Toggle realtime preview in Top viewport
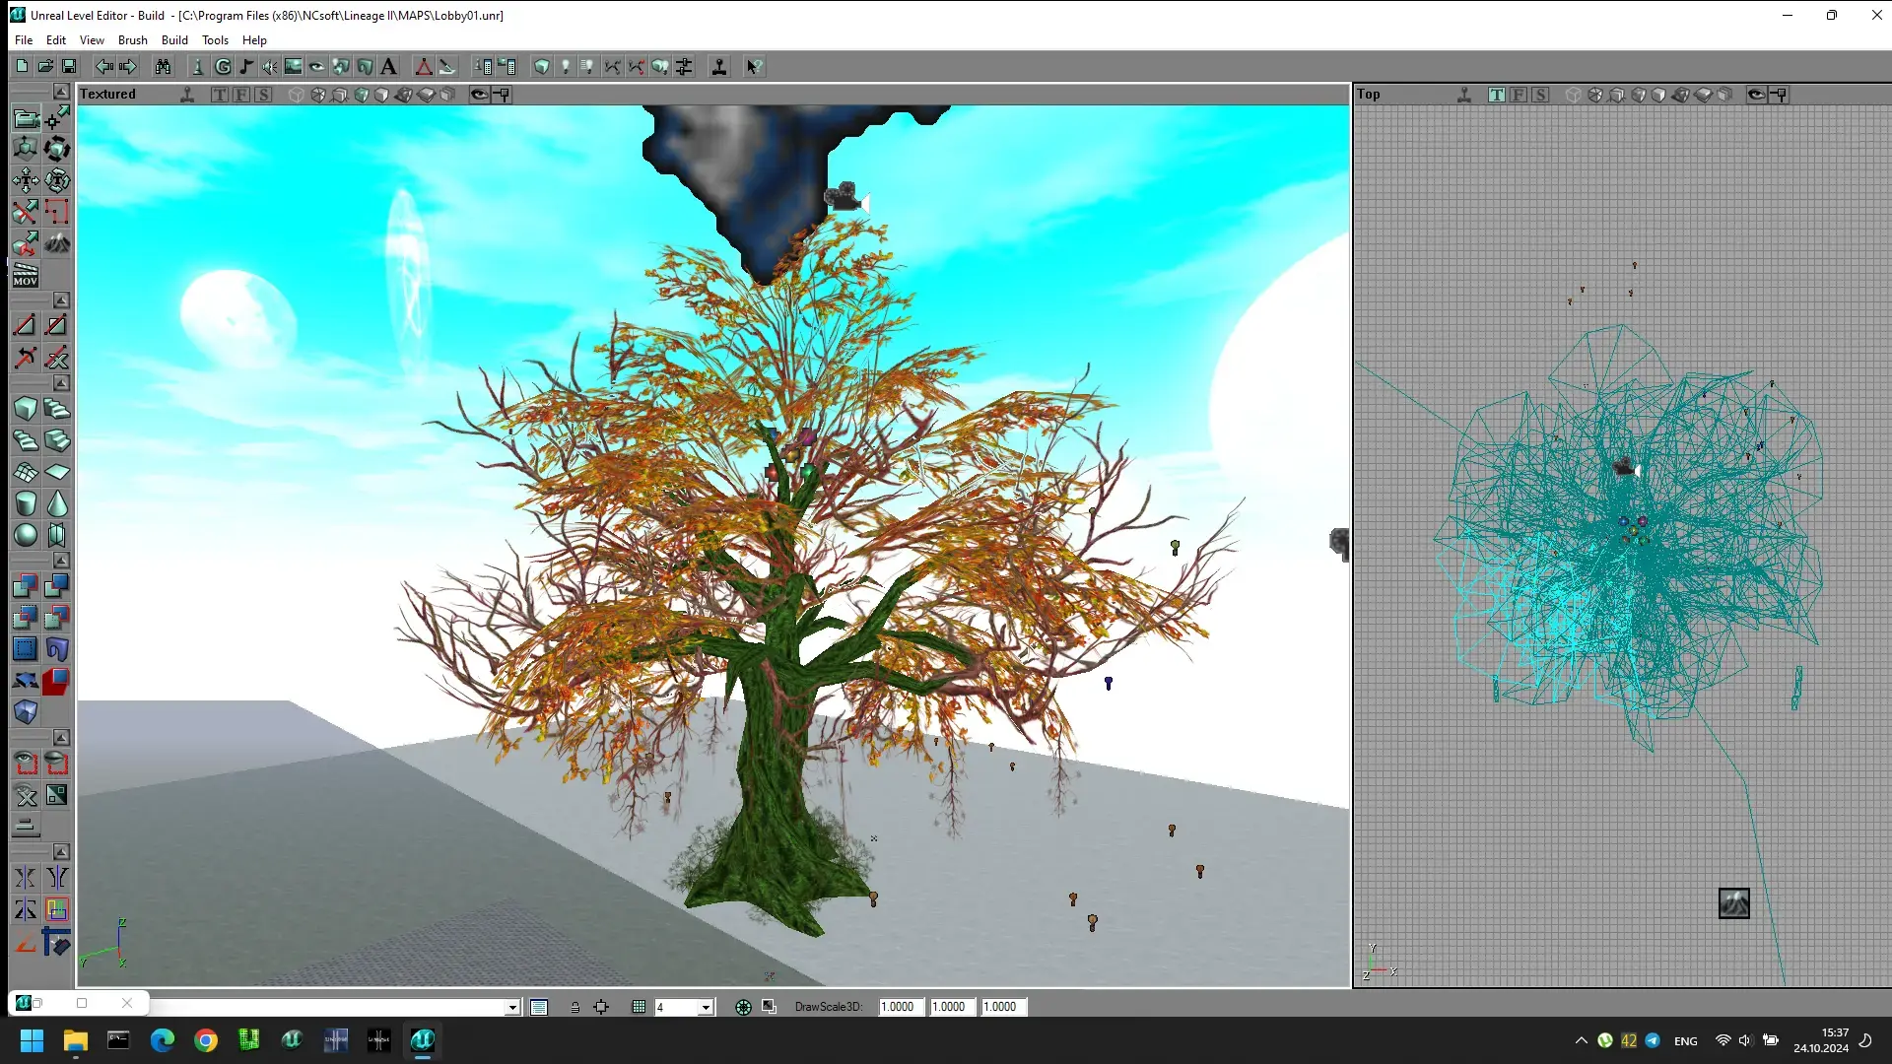 tap(1464, 95)
